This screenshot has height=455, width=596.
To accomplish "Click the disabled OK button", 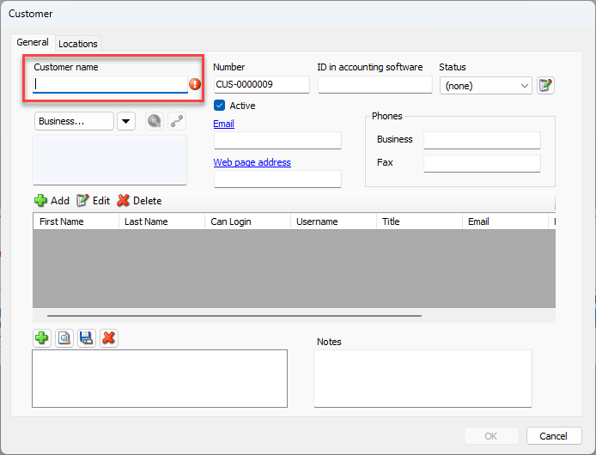I will (491, 436).
